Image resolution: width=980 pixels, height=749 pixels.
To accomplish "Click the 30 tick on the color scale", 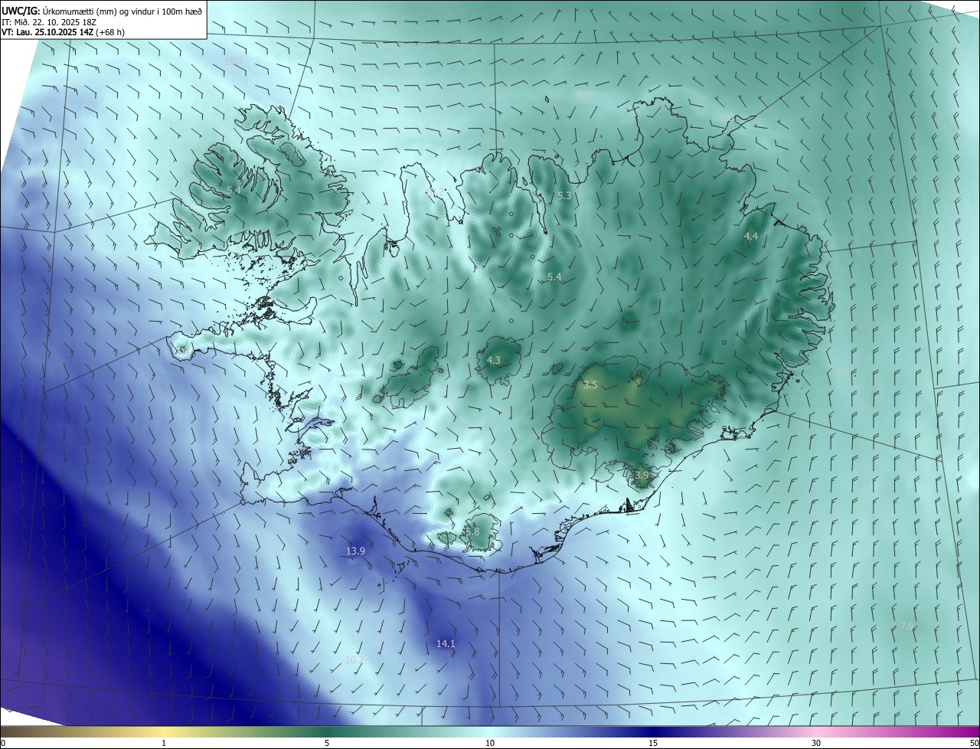I will click(816, 743).
